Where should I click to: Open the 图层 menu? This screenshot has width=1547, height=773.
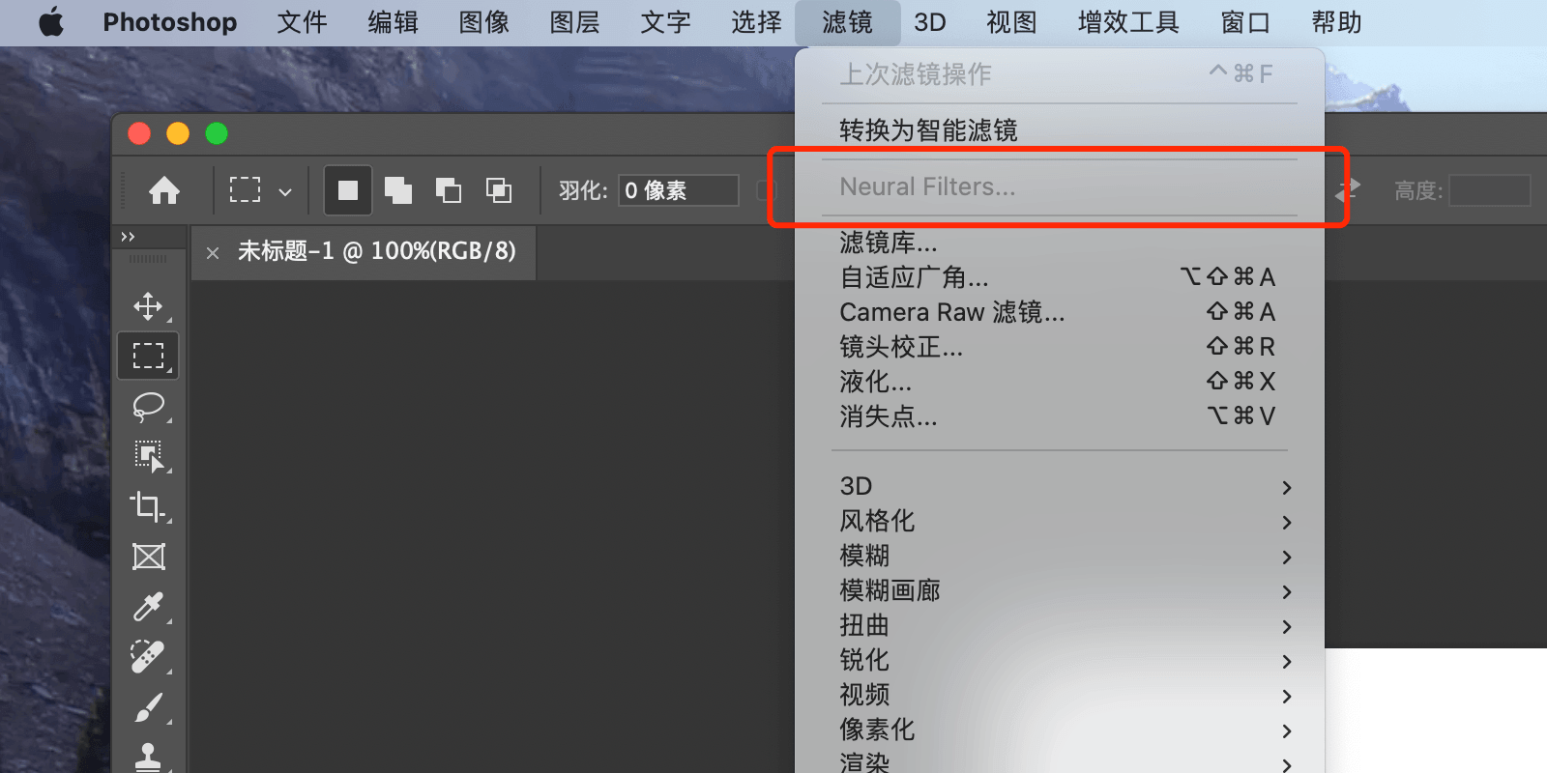575,22
